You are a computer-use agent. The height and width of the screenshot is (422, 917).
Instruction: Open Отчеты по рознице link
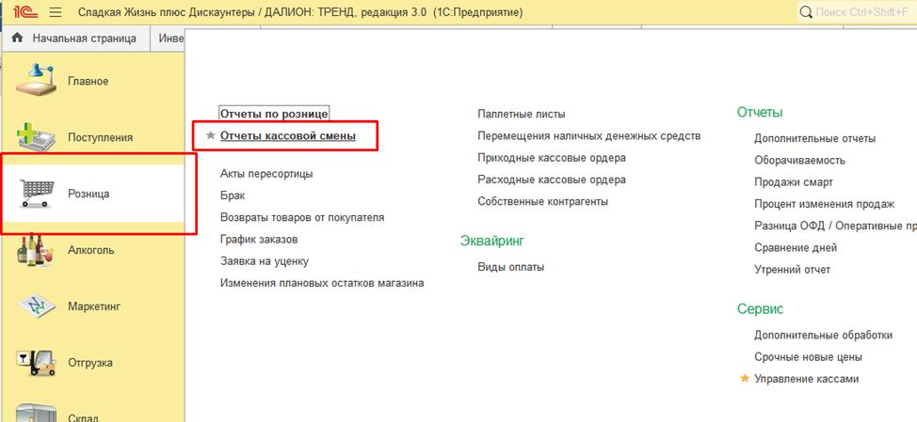(274, 114)
